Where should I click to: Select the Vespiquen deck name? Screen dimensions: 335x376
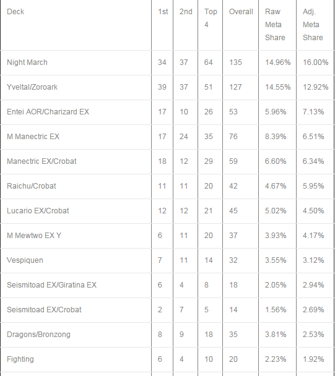25,260
